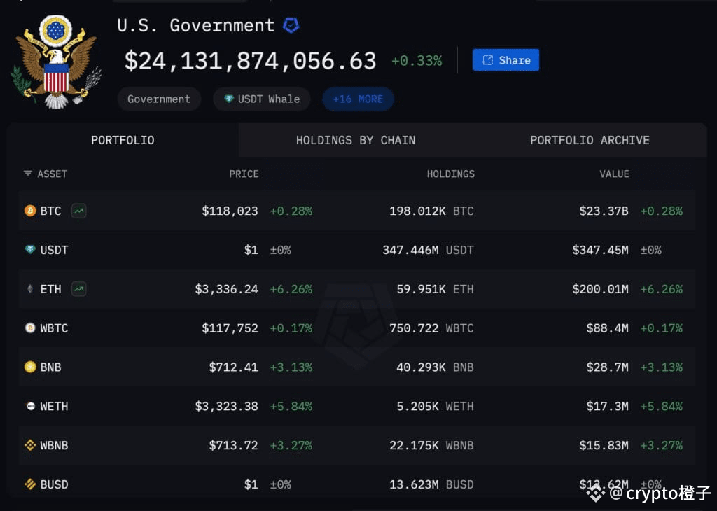
Task: Click the USDT diamond icon in asset row
Action: click(x=30, y=250)
